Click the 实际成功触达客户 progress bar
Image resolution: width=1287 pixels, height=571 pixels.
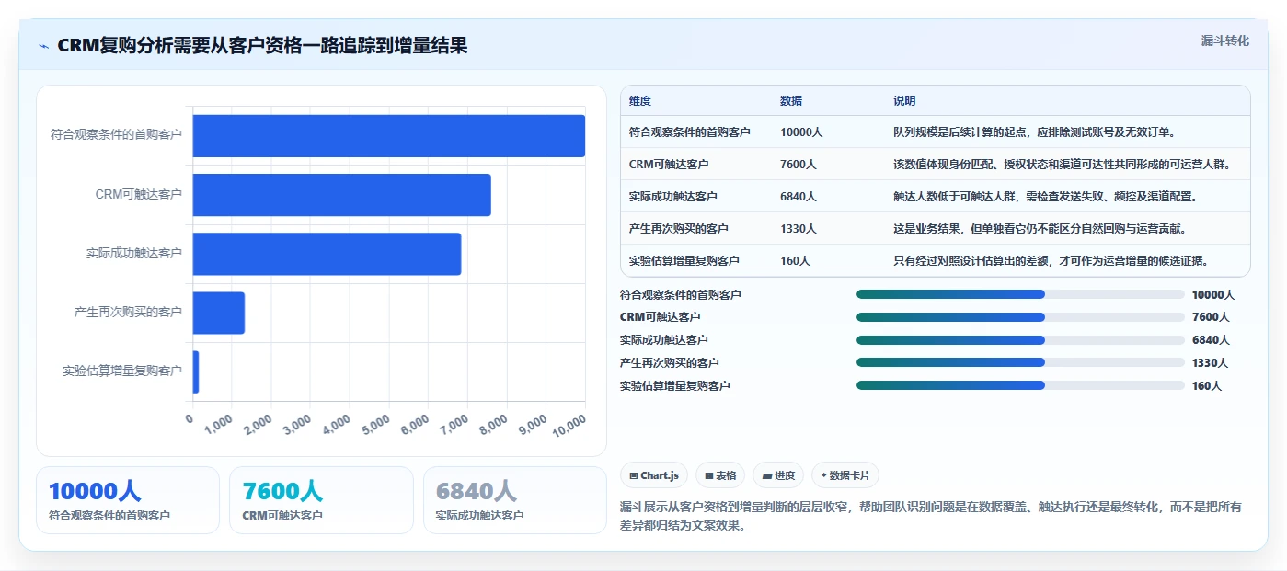tap(1020, 340)
